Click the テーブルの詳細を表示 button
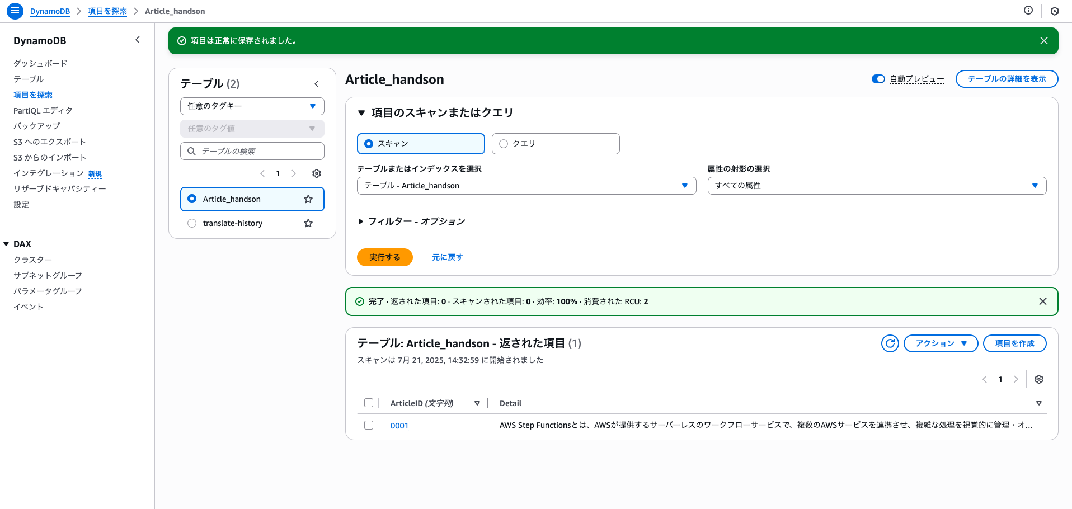Viewport: 1072px width, 509px height. coord(1007,79)
